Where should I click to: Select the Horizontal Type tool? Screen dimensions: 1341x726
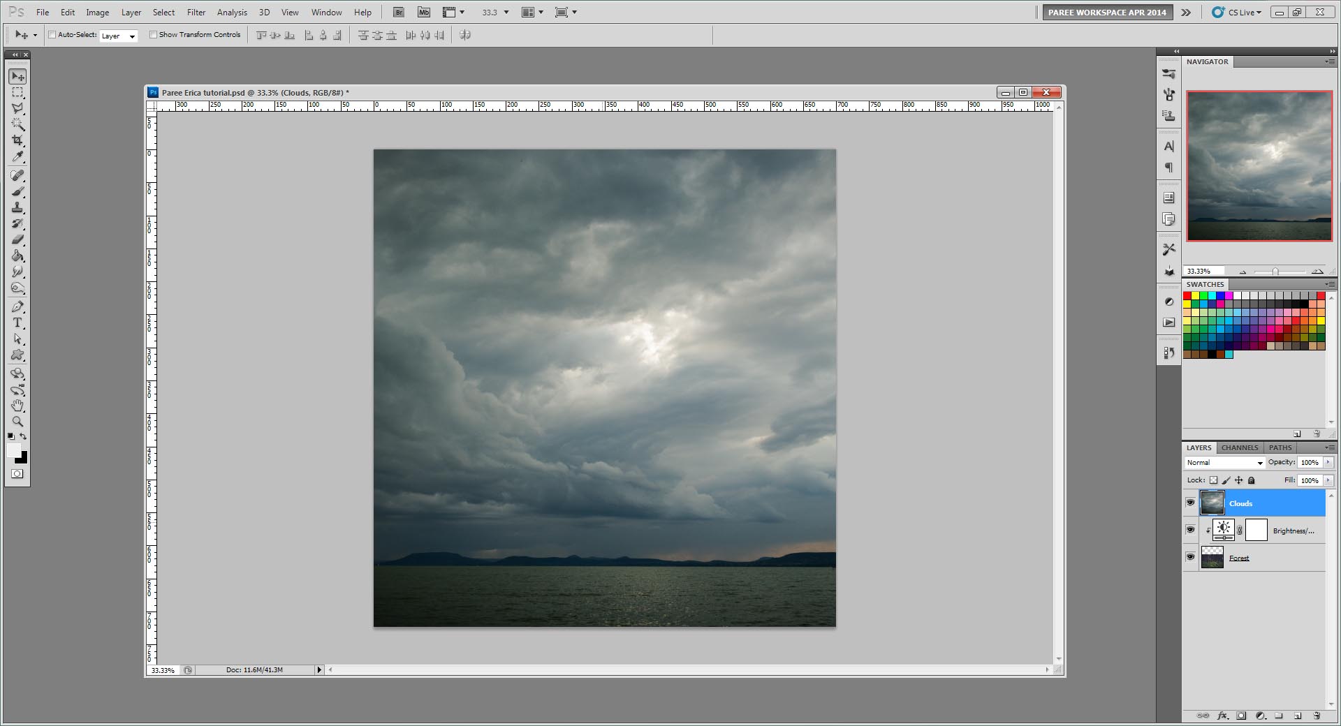pos(17,323)
